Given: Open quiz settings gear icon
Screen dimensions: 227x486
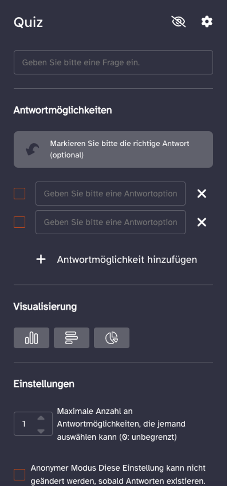Looking at the screenshot, I should pyautogui.click(x=207, y=22).
